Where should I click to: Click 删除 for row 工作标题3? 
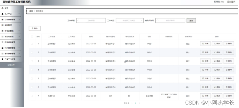229,61
